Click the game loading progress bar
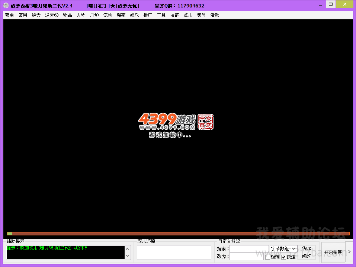Screen dimensions: 356x267 [x=178, y=234]
